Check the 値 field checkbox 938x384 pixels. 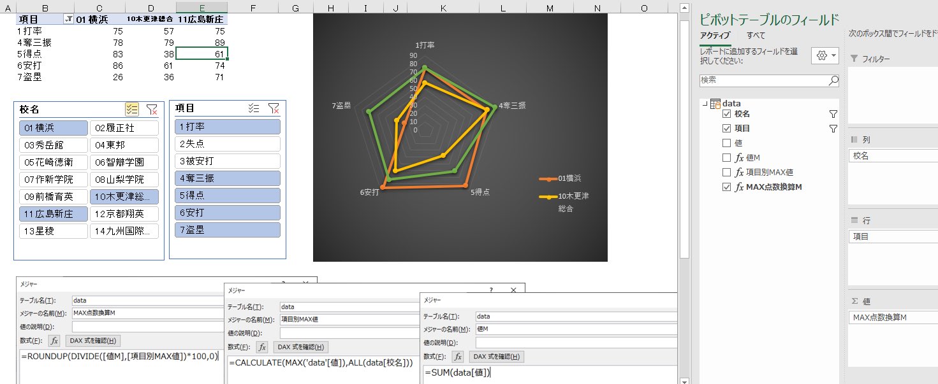click(x=726, y=143)
